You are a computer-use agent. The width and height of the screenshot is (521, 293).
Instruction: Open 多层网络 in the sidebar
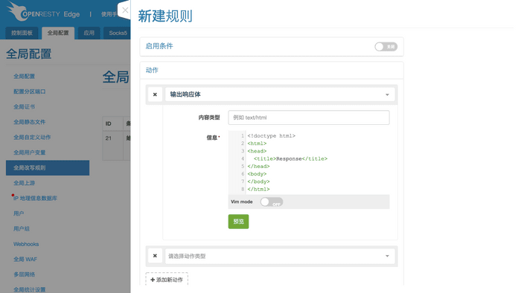(x=25, y=274)
